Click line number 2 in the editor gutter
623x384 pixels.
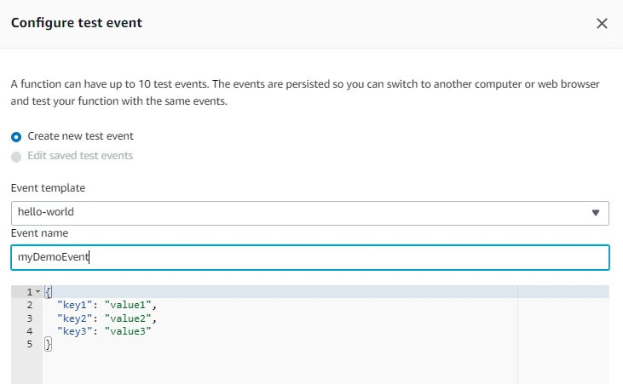(30, 305)
